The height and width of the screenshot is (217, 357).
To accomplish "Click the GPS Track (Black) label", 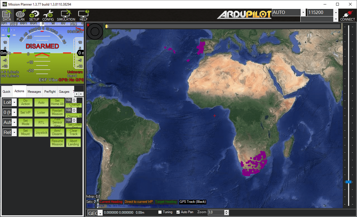I will (x=192, y=202).
